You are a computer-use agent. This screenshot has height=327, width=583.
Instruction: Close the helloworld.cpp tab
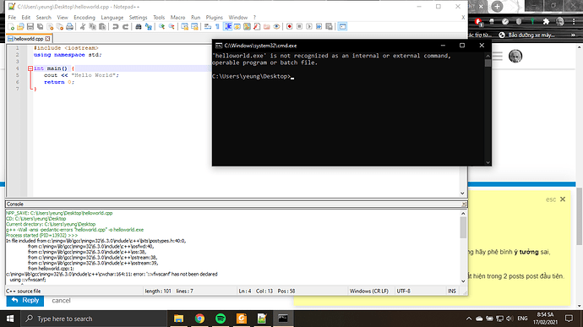[47, 39]
